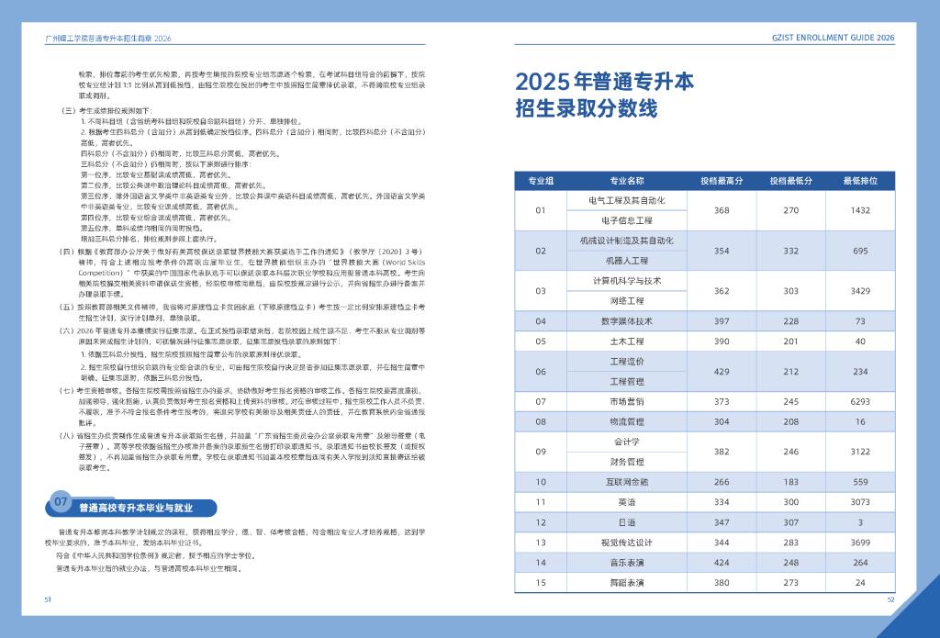Click the 舞蹈表演 major cell
The height and width of the screenshot is (638, 940).
(626, 583)
